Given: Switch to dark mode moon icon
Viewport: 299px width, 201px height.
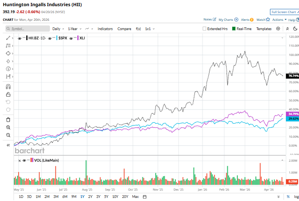Looking at the screenshot, I should tap(295, 29).
